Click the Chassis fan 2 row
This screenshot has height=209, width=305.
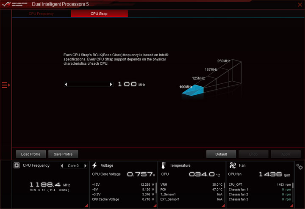[260, 195]
